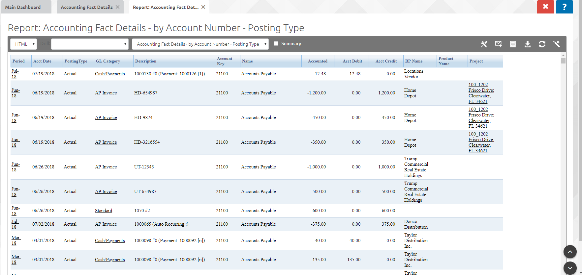582x275 pixels.
Task: Click the Jul-18 period link in first row
Action: 15,74
